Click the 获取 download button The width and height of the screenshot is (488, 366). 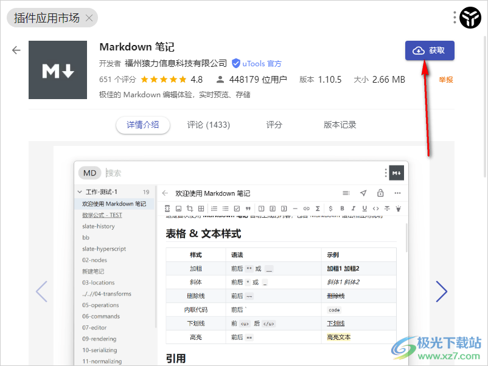[430, 50]
